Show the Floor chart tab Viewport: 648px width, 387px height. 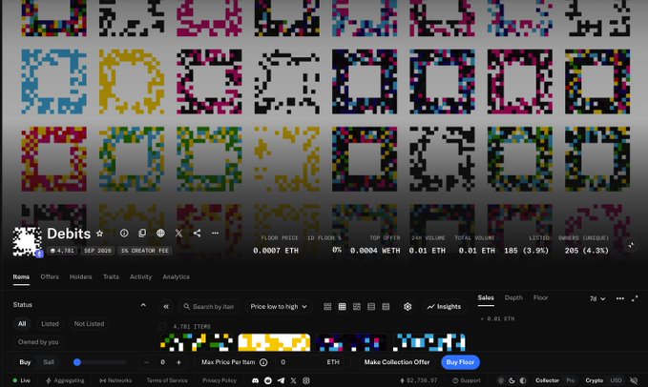pyautogui.click(x=540, y=297)
